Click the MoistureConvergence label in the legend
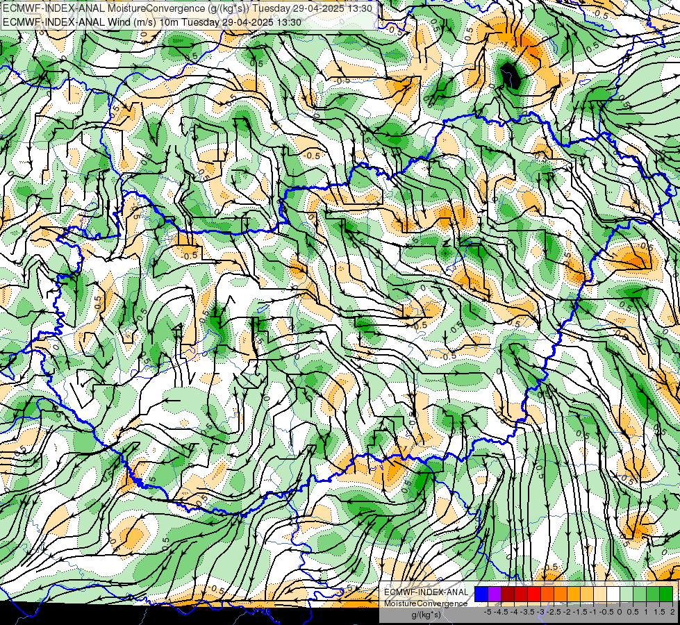The width and height of the screenshot is (680, 625). 426,603
